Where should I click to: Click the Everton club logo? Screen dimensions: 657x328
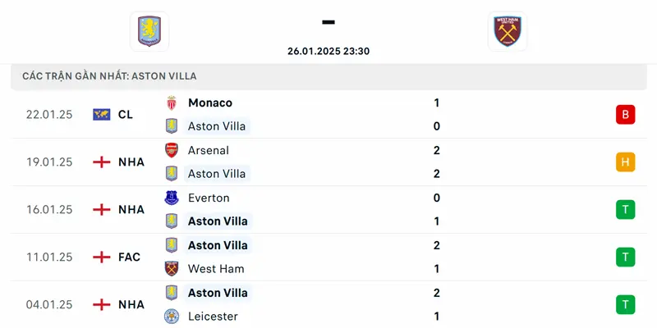[172, 198]
